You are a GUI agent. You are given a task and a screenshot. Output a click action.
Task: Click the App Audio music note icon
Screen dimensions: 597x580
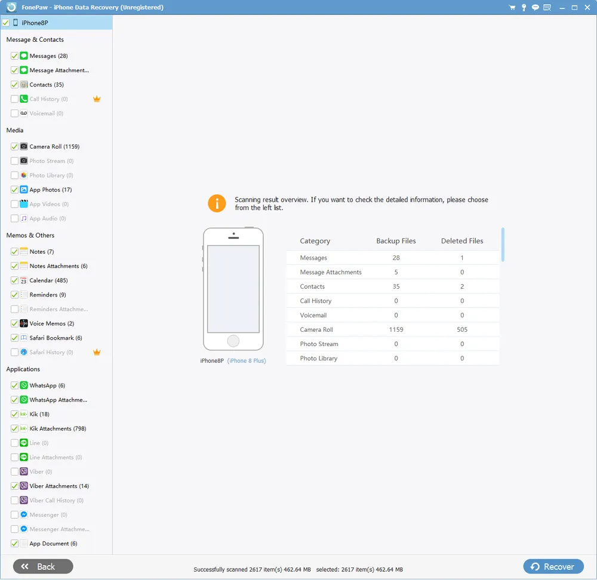pos(24,218)
